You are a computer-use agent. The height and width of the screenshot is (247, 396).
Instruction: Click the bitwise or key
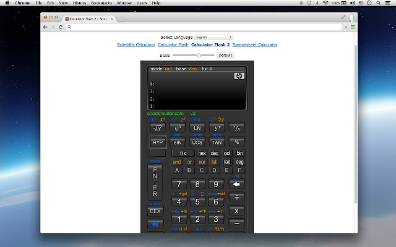[189, 162]
